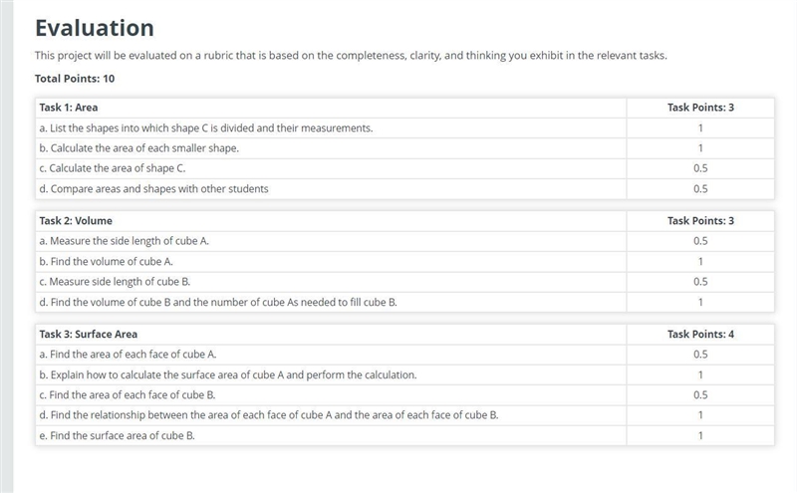Image resolution: width=797 pixels, height=493 pixels.
Task: Select 'Find the volume of cube A' row
Action: (x=404, y=262)
